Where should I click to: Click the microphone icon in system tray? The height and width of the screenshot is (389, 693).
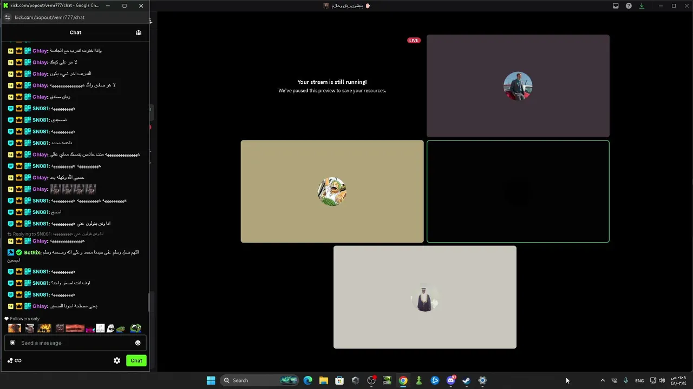coord(626,380)
